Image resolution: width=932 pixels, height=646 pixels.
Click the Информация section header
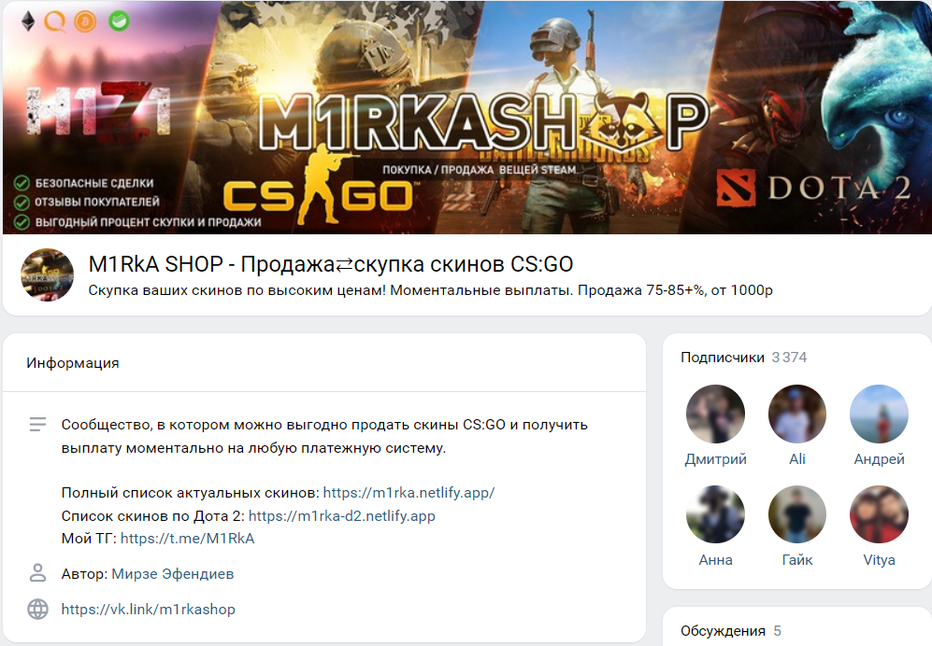click(x=73, y=363)
